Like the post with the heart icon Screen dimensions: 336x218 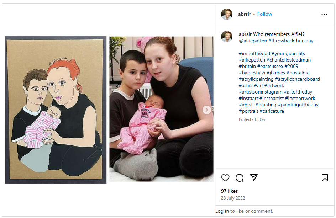[x=225, y=178]
